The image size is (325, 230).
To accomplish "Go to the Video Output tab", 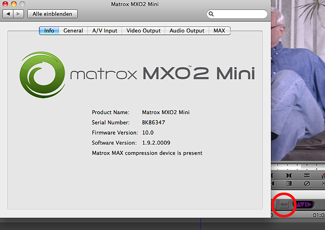I will (x=143, y=30).
